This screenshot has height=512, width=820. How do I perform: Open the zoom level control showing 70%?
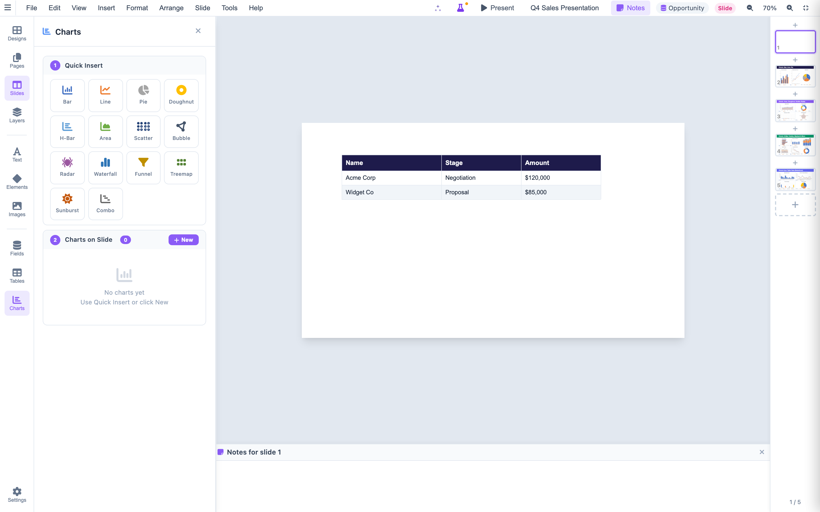(x=769, y=8)
